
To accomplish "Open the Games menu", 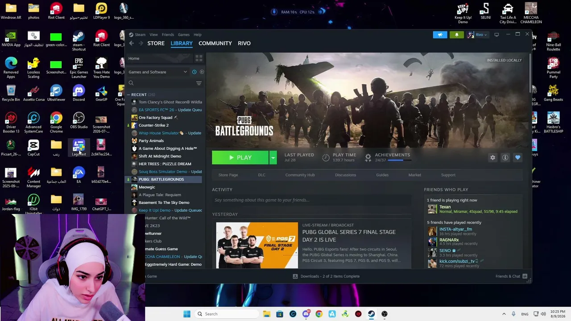I will (x=184, y=34).
